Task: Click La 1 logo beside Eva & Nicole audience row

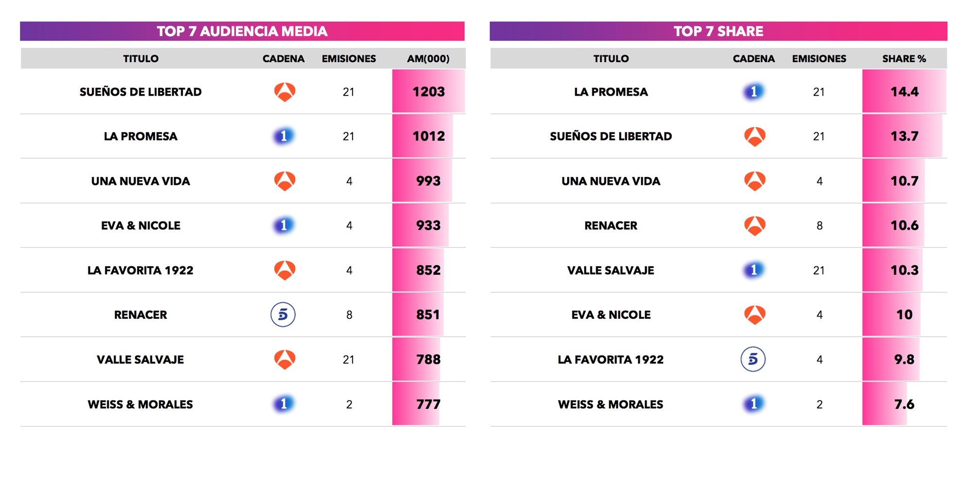Action: tap(284, 226)
